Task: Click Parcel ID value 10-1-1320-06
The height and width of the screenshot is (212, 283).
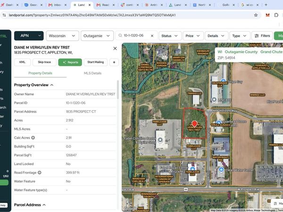Action: [x=75, y=103]
